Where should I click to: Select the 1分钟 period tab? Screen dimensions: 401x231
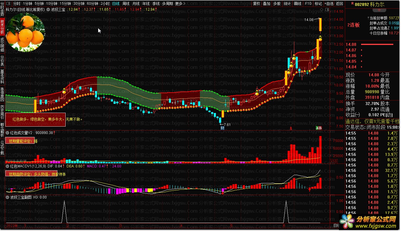point(28,4)
